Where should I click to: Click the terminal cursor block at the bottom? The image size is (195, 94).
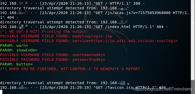click(1, 92)
